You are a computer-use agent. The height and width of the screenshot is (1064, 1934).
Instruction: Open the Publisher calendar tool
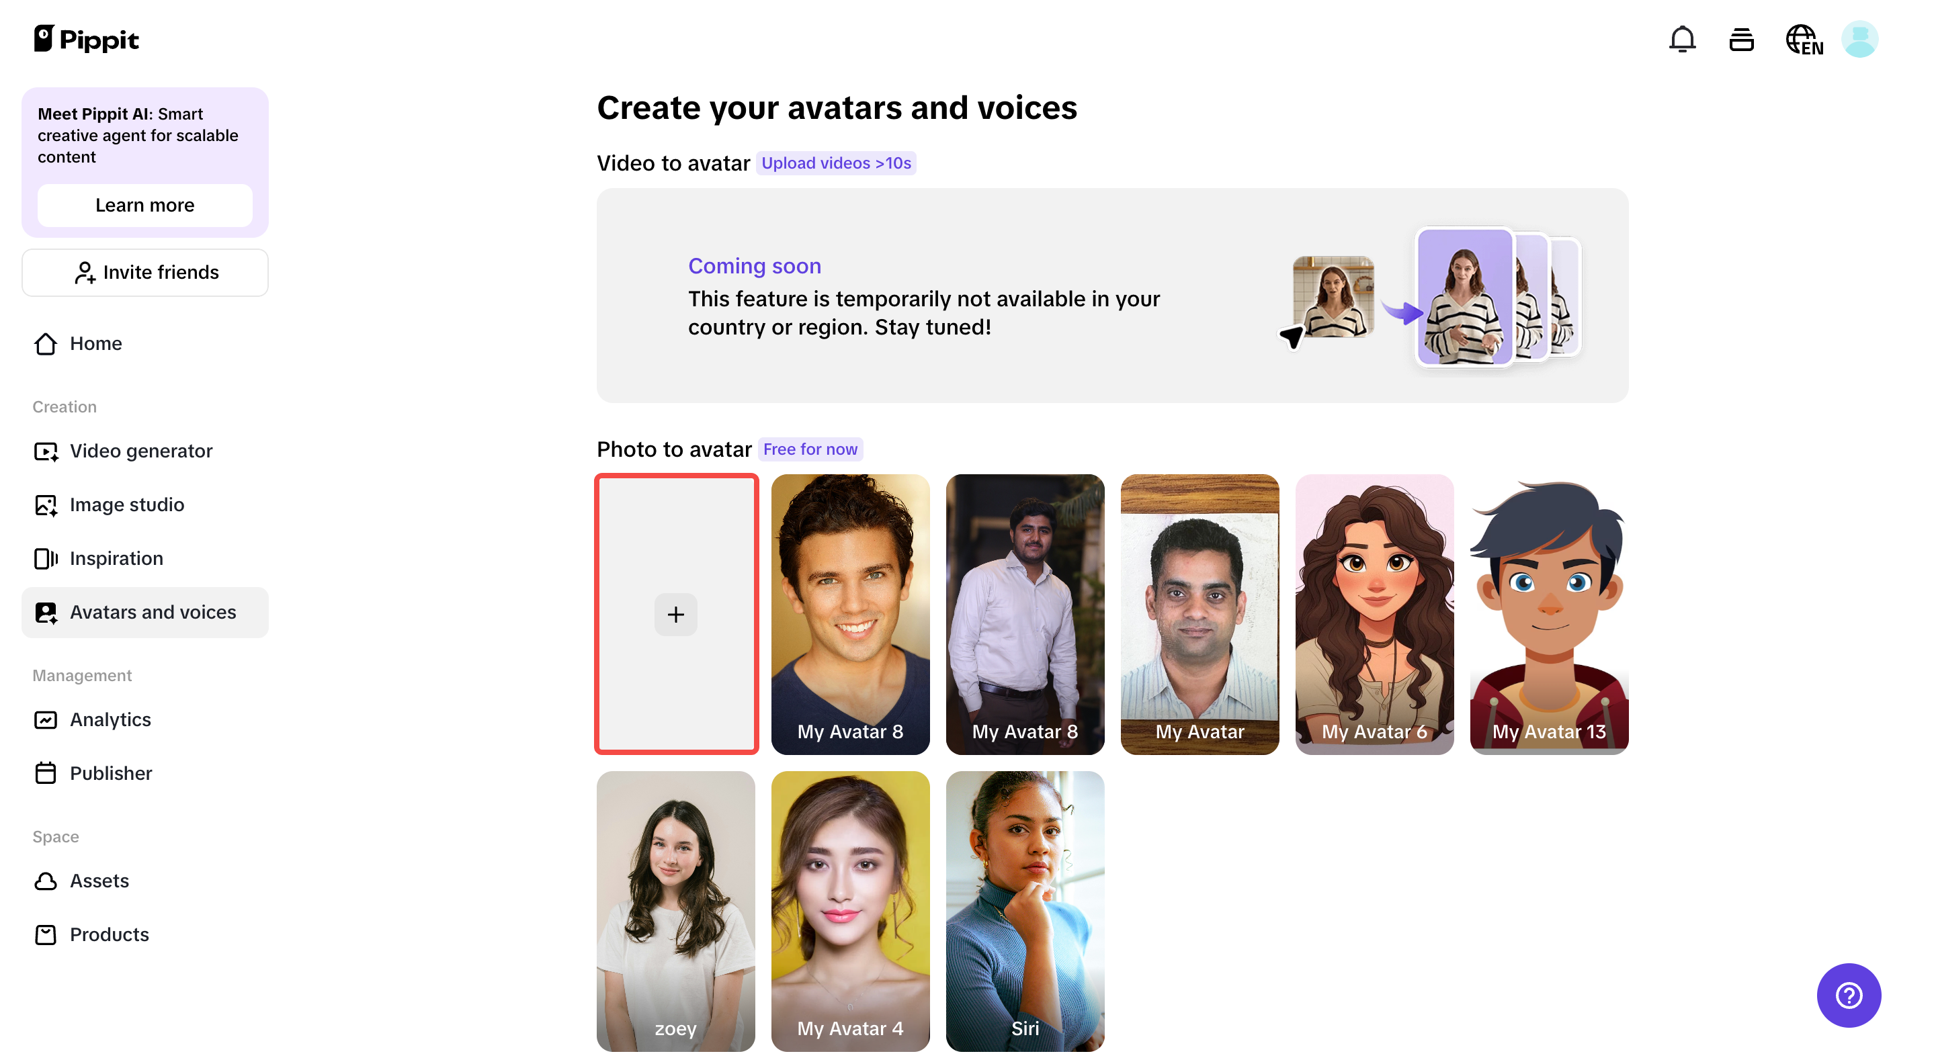click(x=111, y=773)
